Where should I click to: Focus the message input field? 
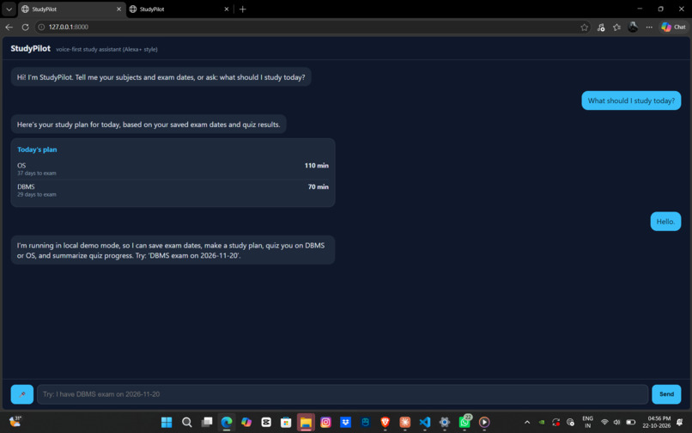tap(343, 394)
